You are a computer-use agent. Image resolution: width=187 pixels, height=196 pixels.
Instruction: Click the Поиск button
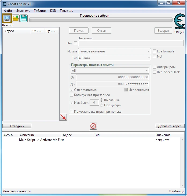[79, 31]
